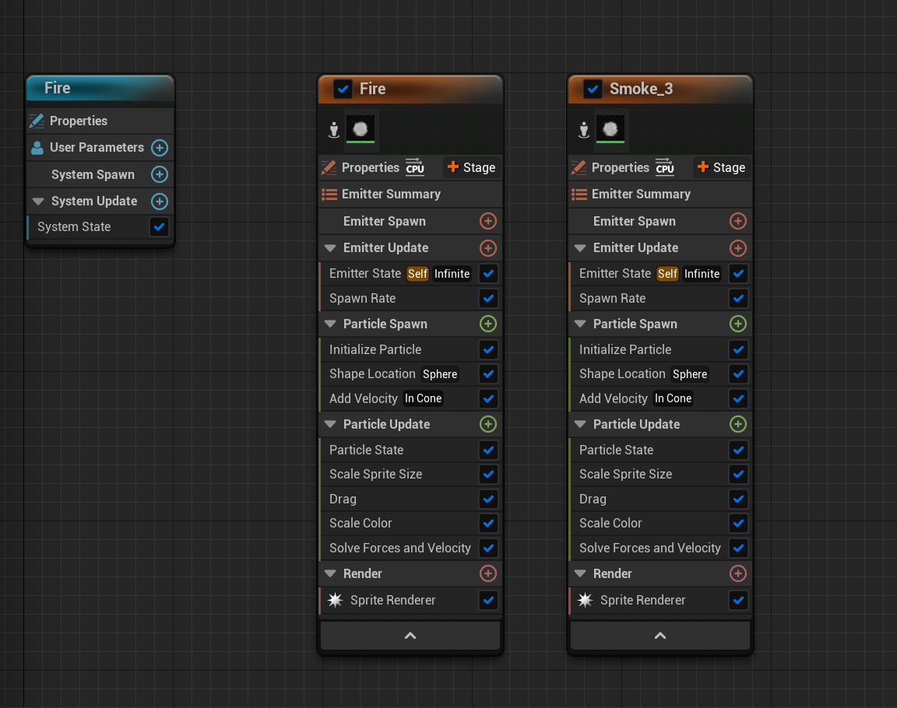Click Smoke_3 emitter's local space icon

(x=583, y=129)
